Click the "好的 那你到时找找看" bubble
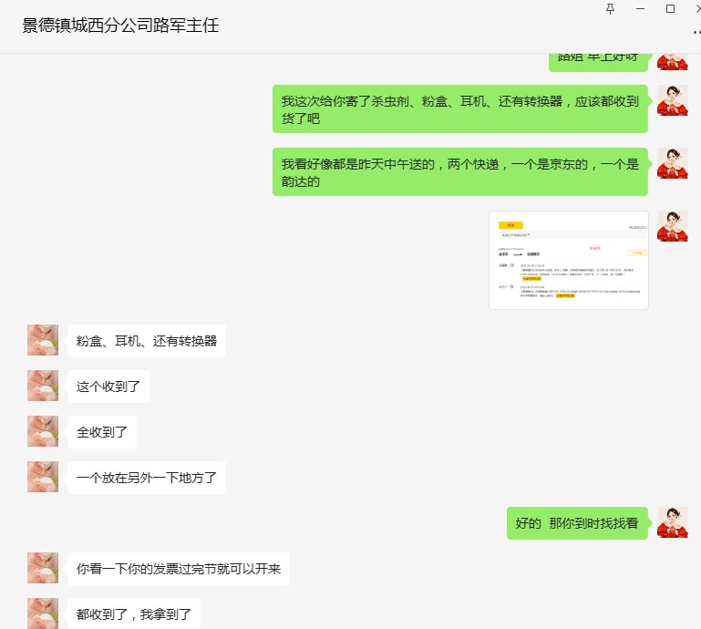 point(577,523)
